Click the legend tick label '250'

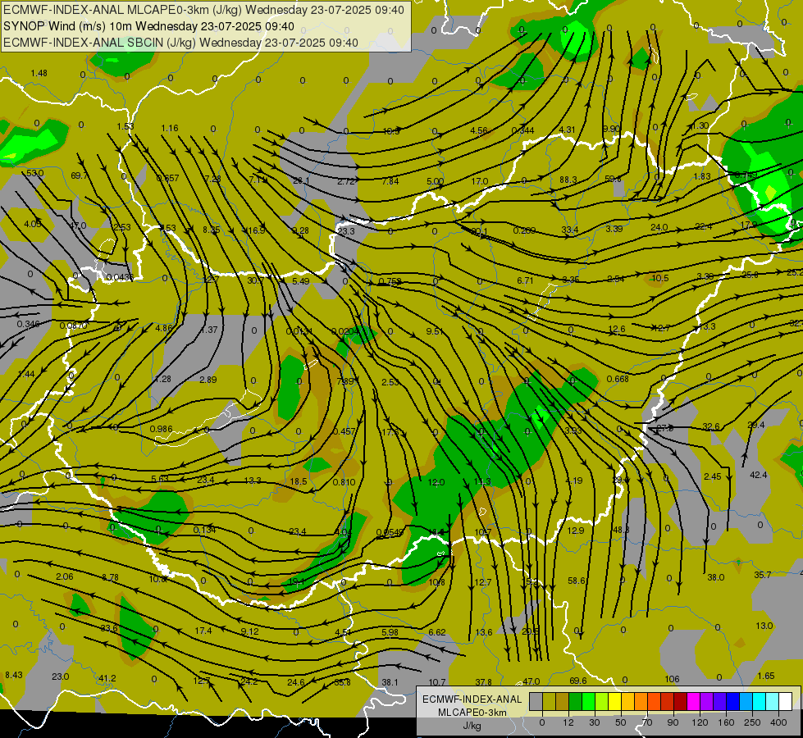pos(752,722)
